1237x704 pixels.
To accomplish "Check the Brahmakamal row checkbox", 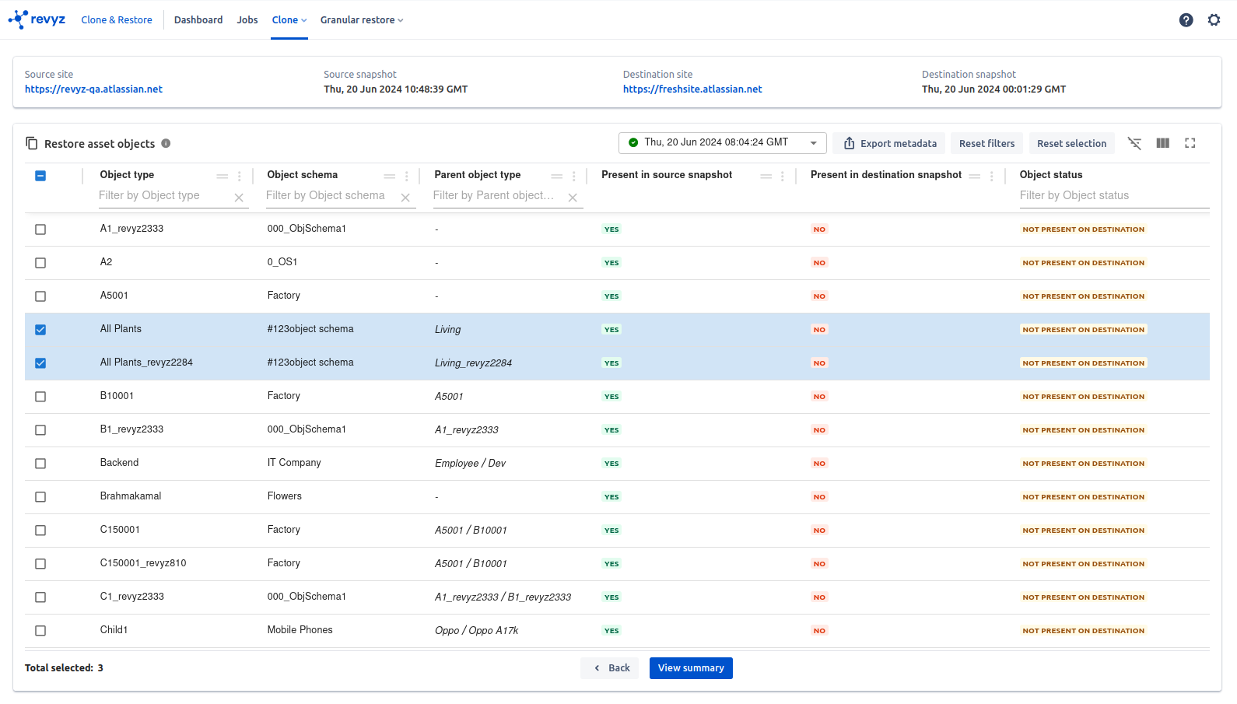I will (40, 497).
